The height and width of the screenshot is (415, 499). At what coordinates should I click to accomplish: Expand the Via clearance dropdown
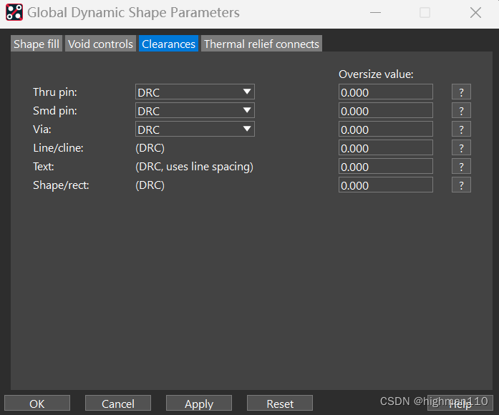[x=195, y=130]
